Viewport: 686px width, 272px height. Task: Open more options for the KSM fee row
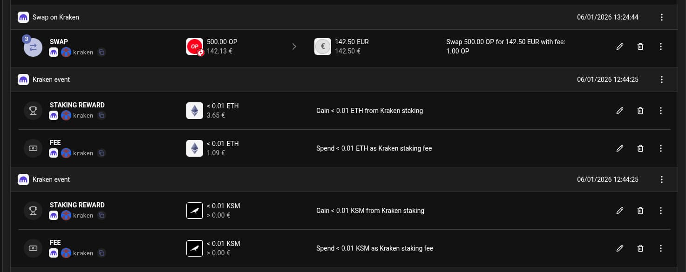tap(661, 248)
